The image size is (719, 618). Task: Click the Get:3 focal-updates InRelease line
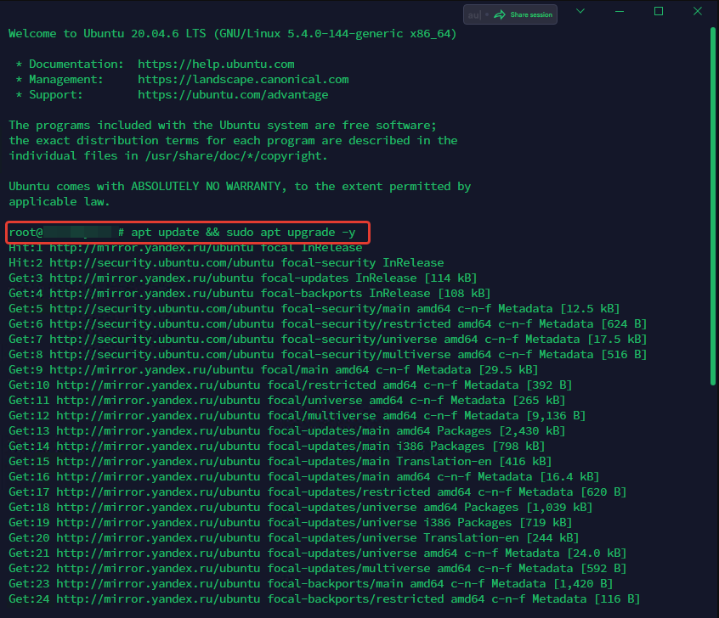click(x=242, y=278)
